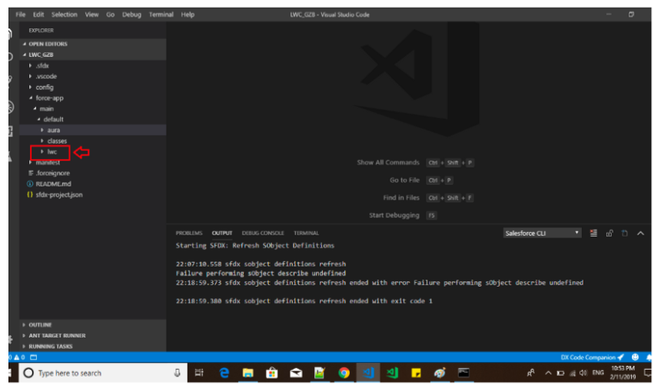Image resolution: width=661 pixels, height=392 pixels.
Task: Open Notification Center in taskbar
Action: tap(647, 373)
